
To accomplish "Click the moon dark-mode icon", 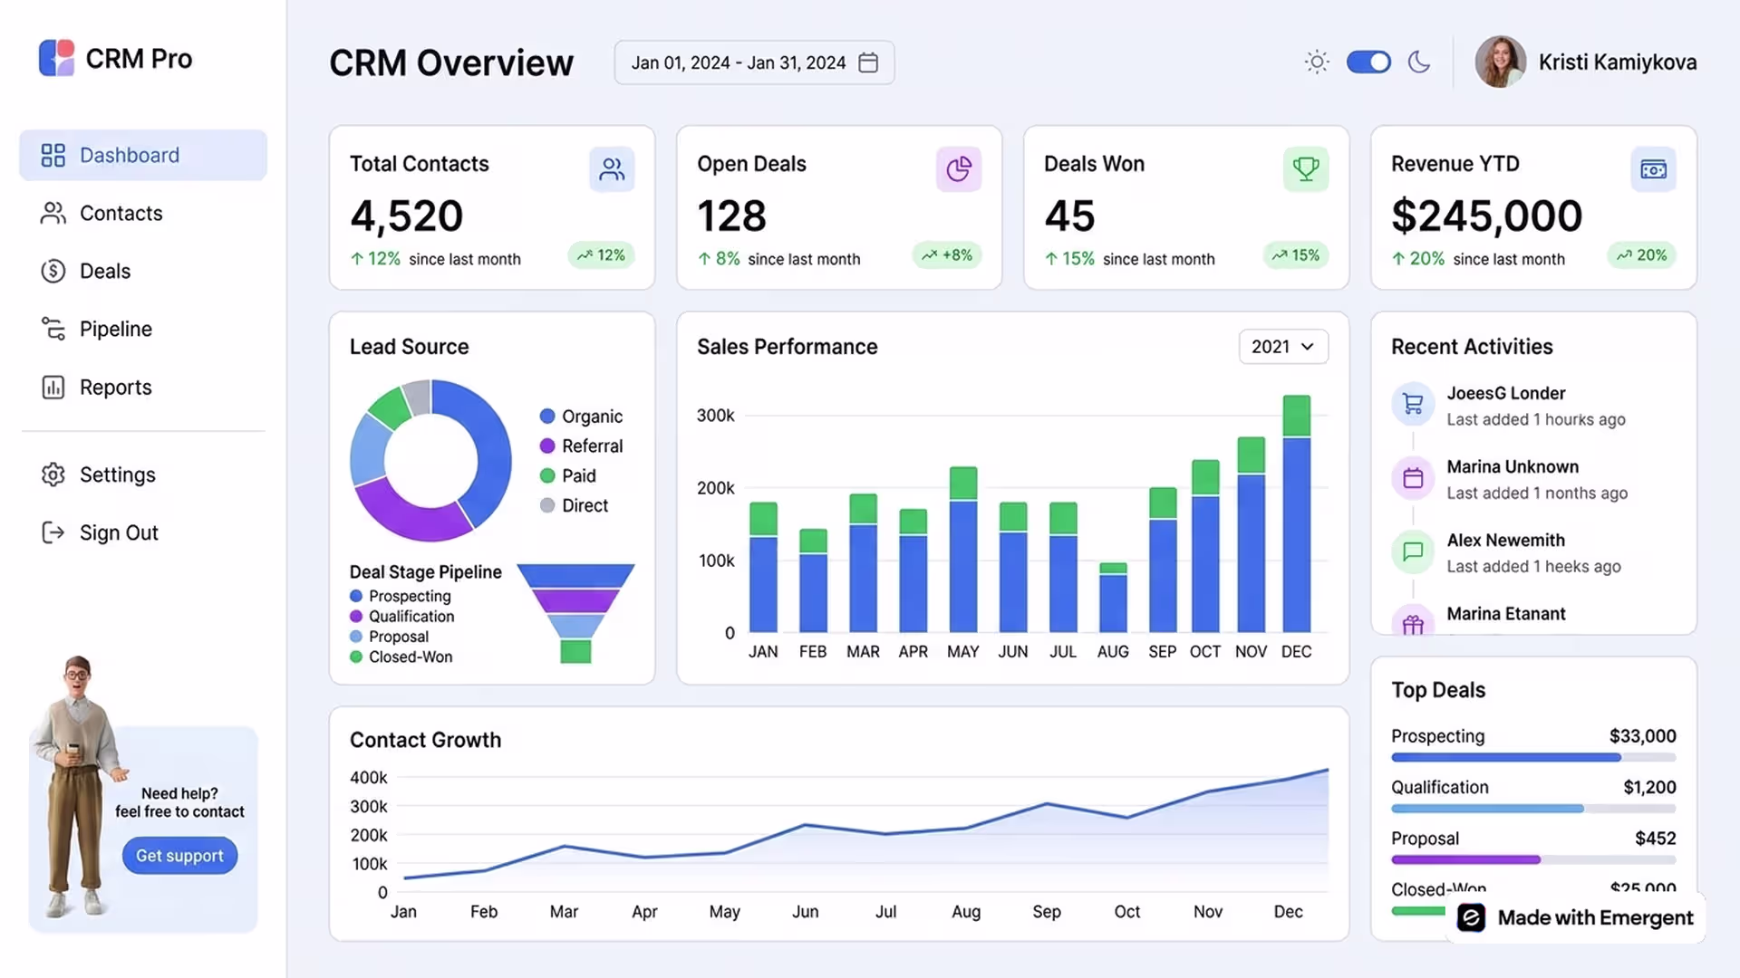I will [1419, 62].
